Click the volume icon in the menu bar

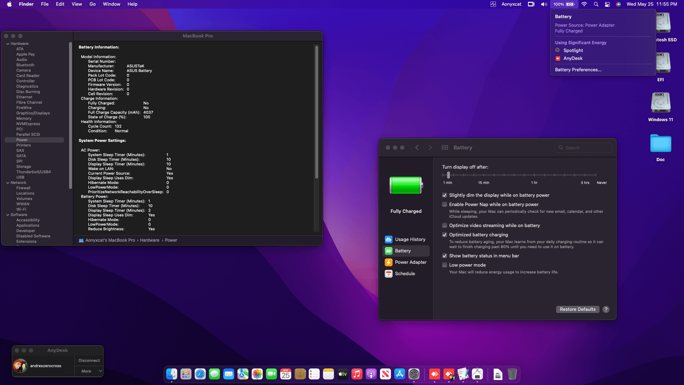tap(544, 4)
